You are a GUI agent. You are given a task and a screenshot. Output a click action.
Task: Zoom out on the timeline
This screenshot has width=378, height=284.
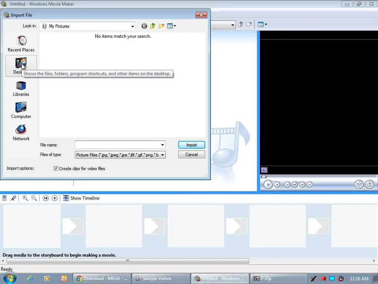[x=34, y=198]
